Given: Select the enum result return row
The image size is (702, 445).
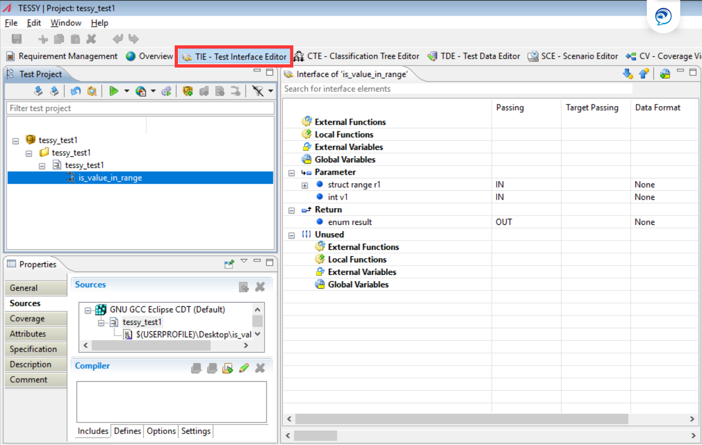Looking at the screenshot, I should (490, 222).
